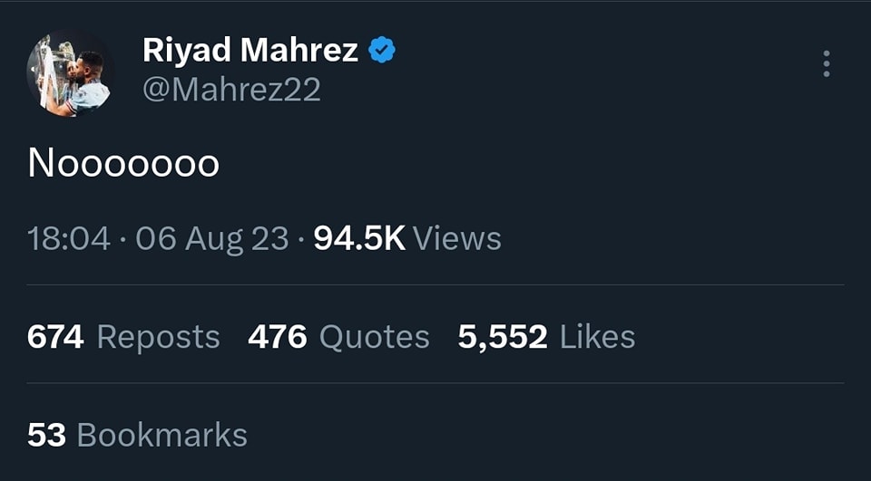Screen dimensions: 871x481
Task: Select the tweet text Nooooooo
Action: [x=123, y=164]
